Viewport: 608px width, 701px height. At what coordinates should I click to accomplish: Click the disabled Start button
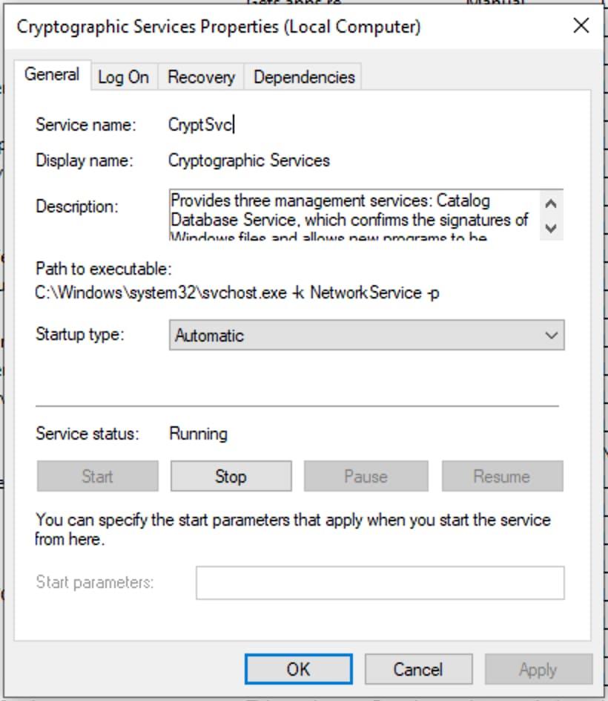click(x=98, y=476)
